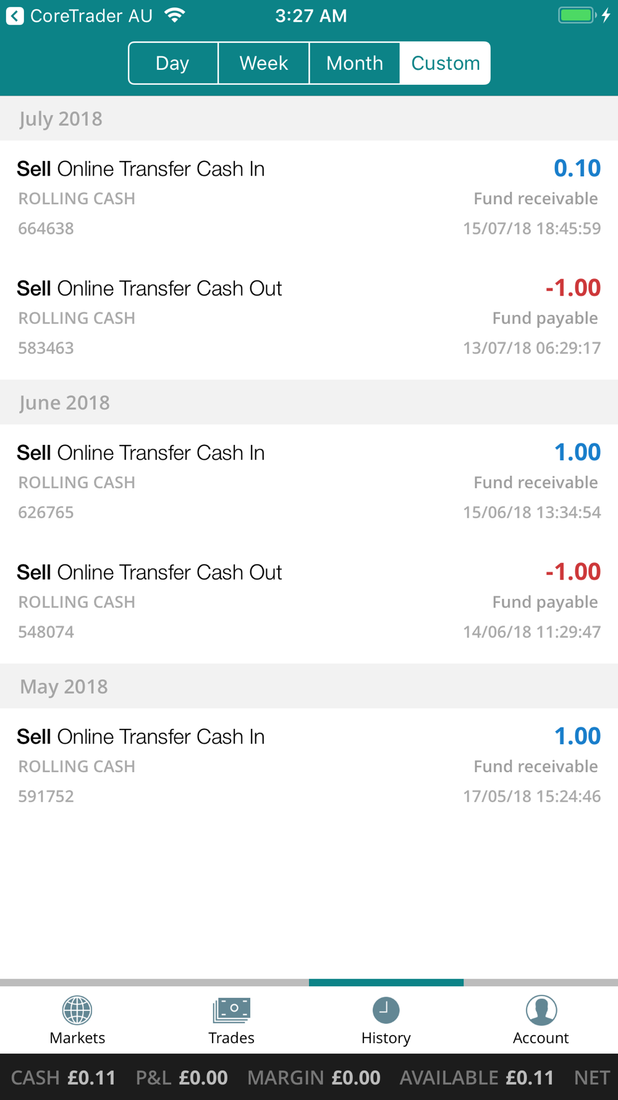Viewport: 618px width, 1100px height.
Task: Open May transaction 591752
Action: point(309,767)
